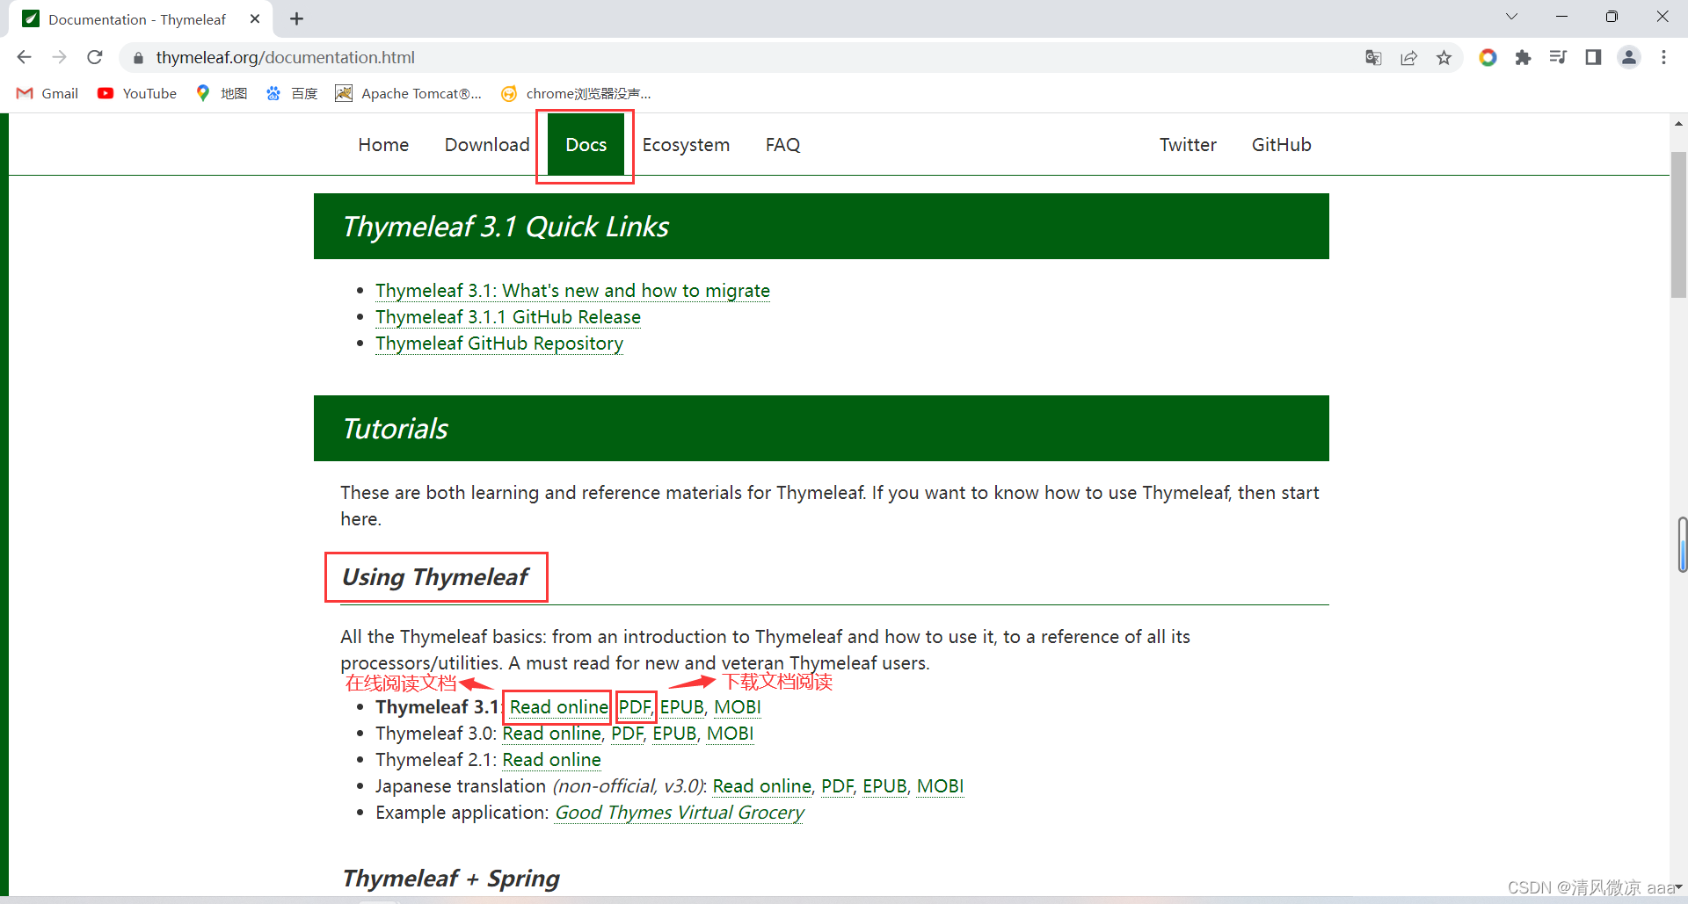Open "Thymeleaf 3.1: What's new and how to migrate"

click(x=572, y=291)
